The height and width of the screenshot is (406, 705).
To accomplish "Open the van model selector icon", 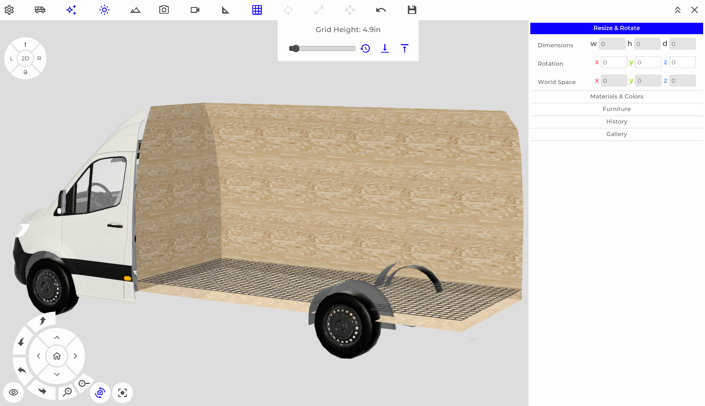I will tap(40, 10).
